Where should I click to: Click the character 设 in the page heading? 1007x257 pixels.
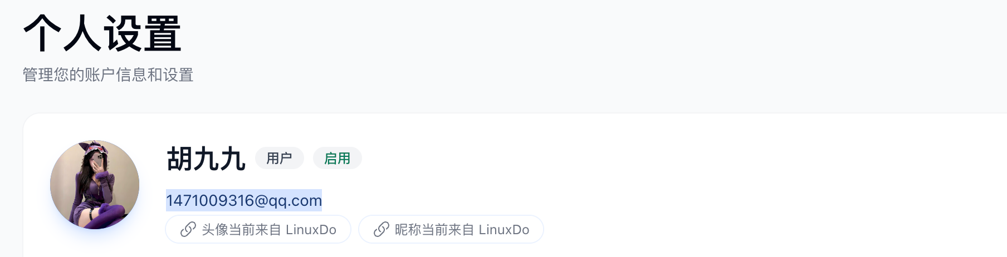coord(123,33)
